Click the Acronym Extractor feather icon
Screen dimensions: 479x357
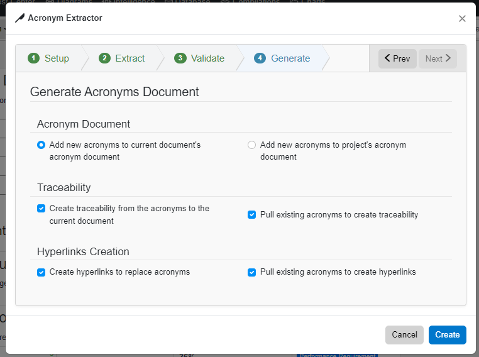[x=20, y=18]
